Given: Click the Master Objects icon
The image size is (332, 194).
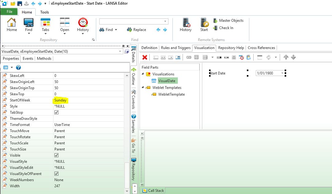Looking at the screenshot, I should [x=215, y=21].
